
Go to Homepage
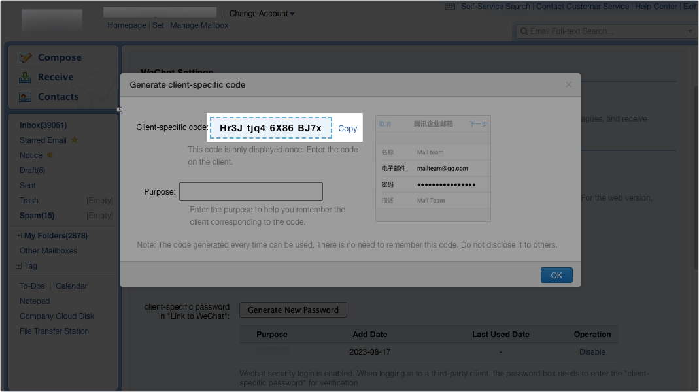pyautogui.click(x=126, y=25)
